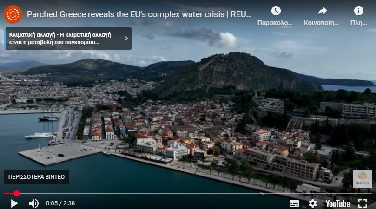
Task: Open the video on YouTube via logo
Action: pos(337,204)
